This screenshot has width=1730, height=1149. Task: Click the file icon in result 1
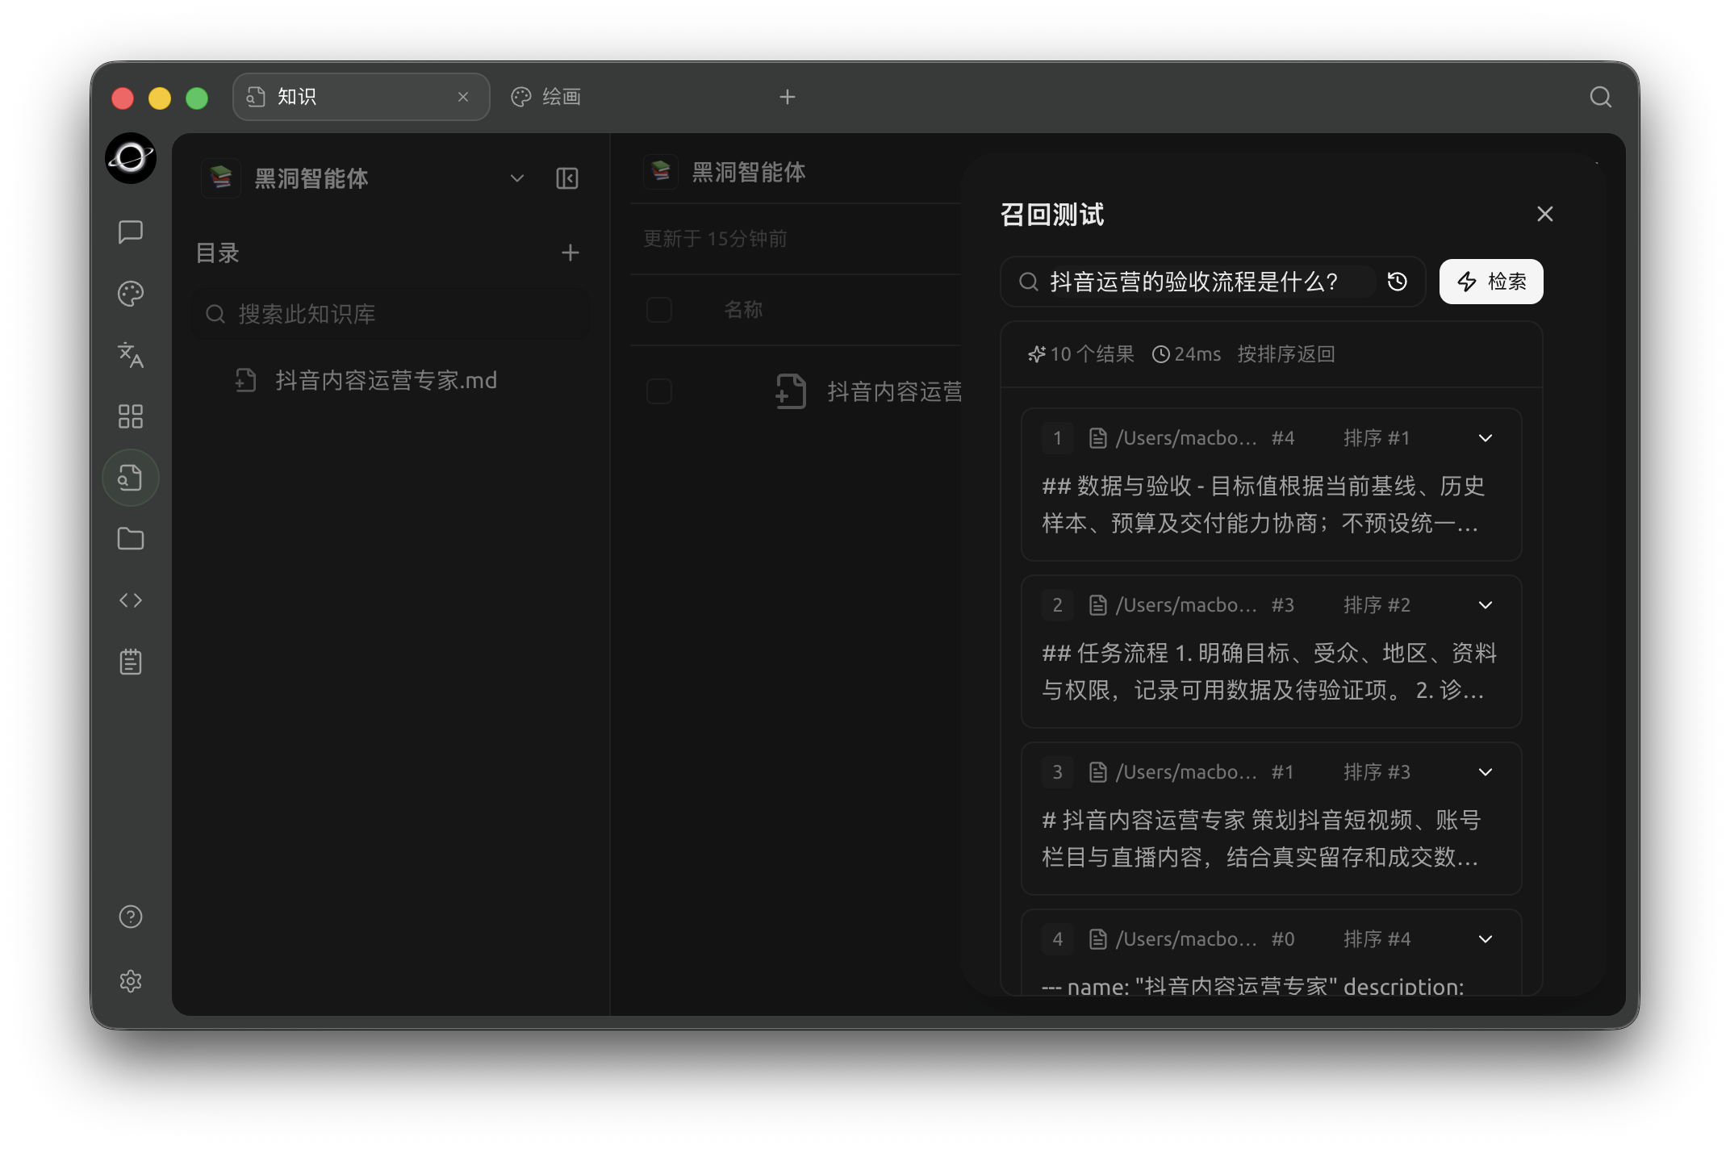pos(1097,438)
